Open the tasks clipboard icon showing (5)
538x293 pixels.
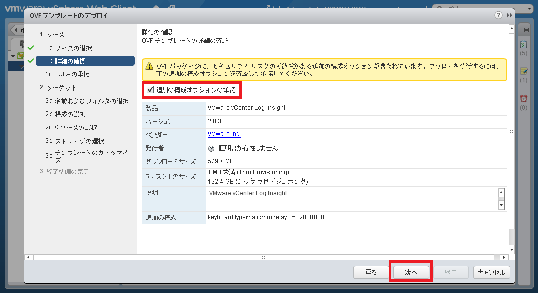coord(523,44)
